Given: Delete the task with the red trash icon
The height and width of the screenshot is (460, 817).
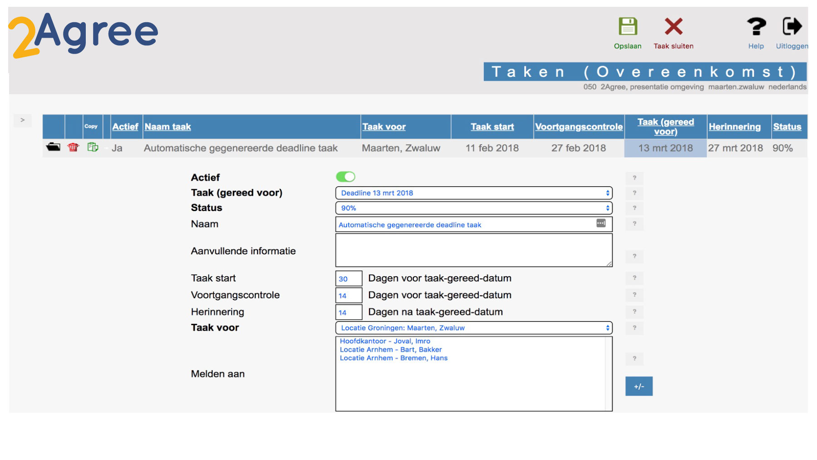Looking at the screenshot, I should coord(73,147).
